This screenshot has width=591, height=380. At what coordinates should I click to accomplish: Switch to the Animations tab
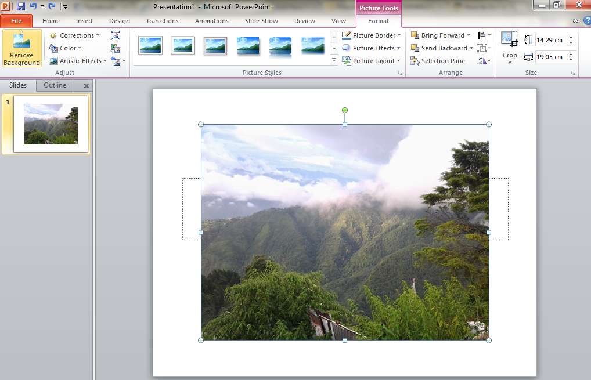[x=212, y=21]
